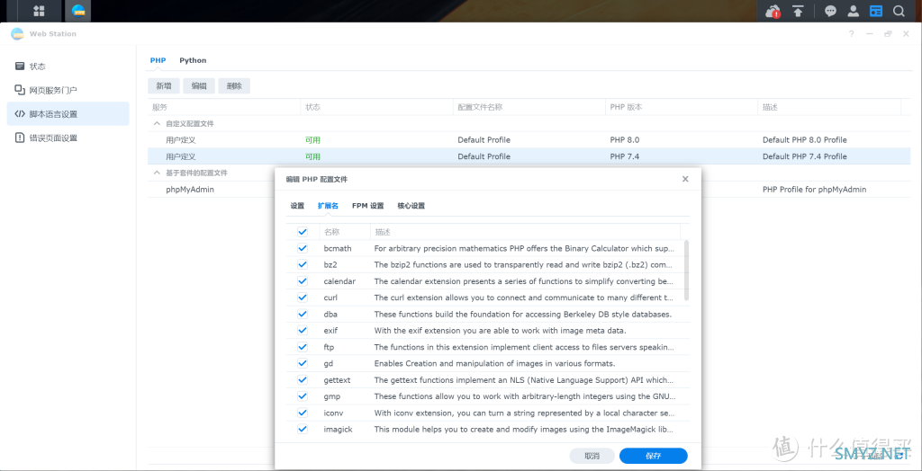The height and width of the screenshot is (471, 922).
Task: Disable the iconv extension
Action: (x=303, y=413)
